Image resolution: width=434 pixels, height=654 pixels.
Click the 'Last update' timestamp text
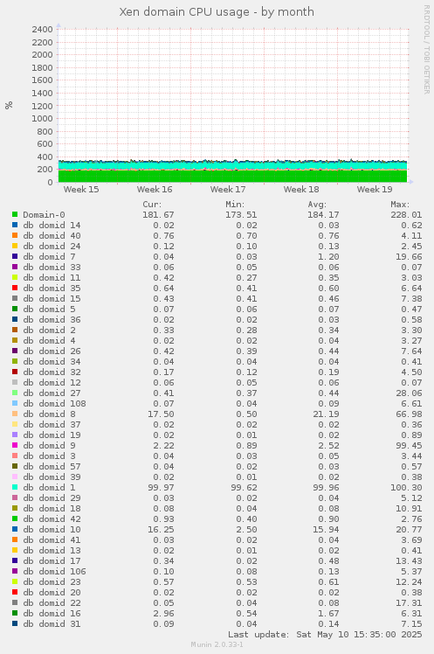325,635
